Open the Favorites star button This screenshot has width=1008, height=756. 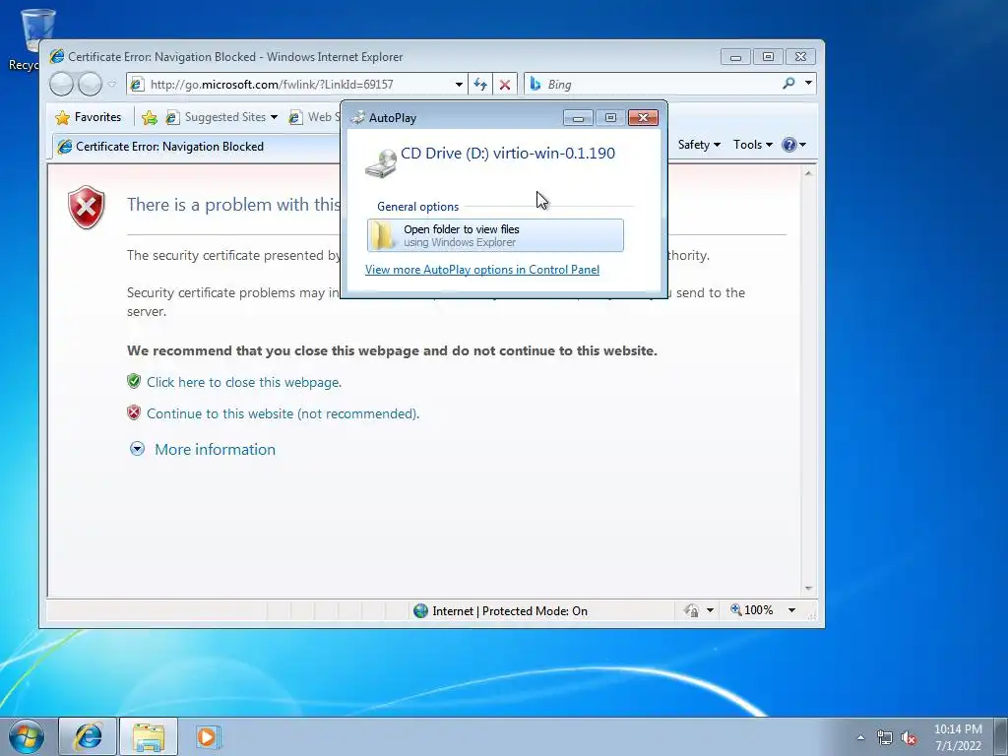[x=89, y=117]
